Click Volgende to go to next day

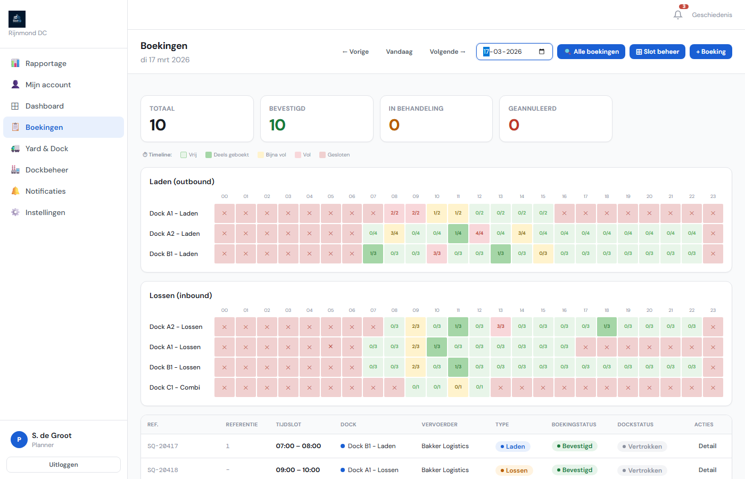[448, 52]
